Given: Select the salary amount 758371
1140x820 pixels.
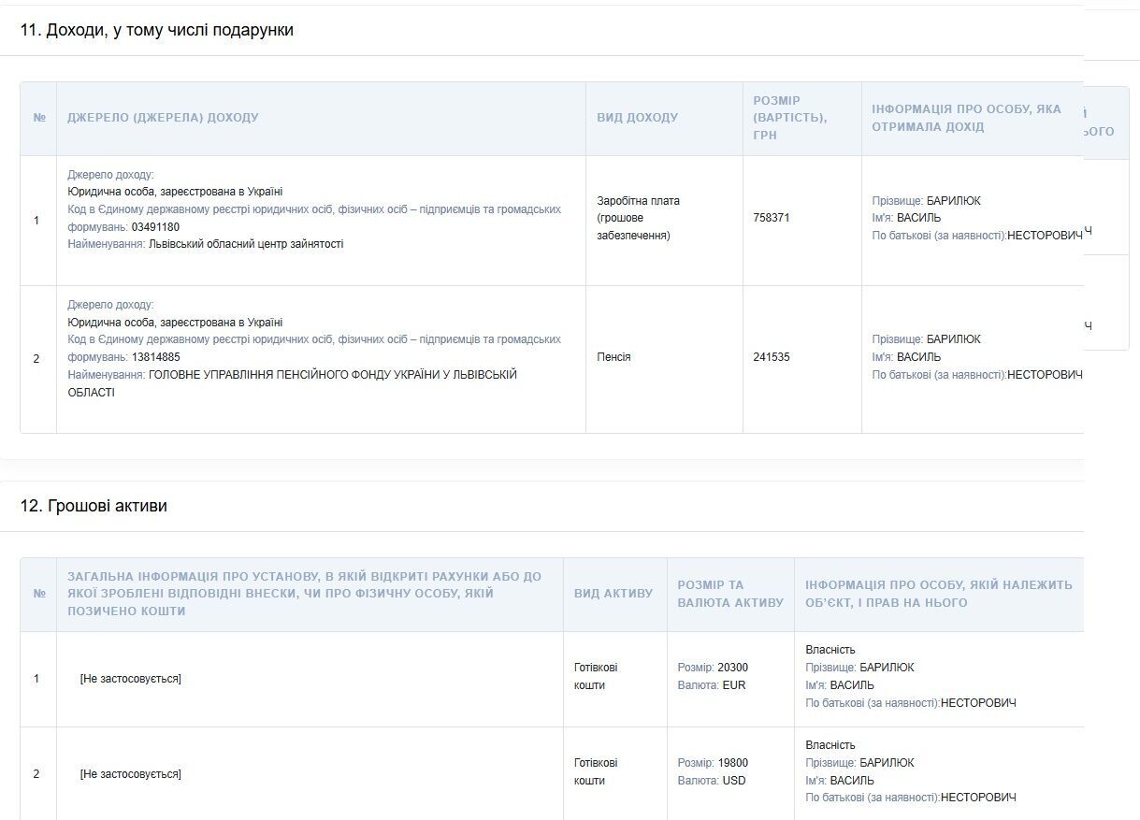Looking at the screenshot, I should [771, 218].
